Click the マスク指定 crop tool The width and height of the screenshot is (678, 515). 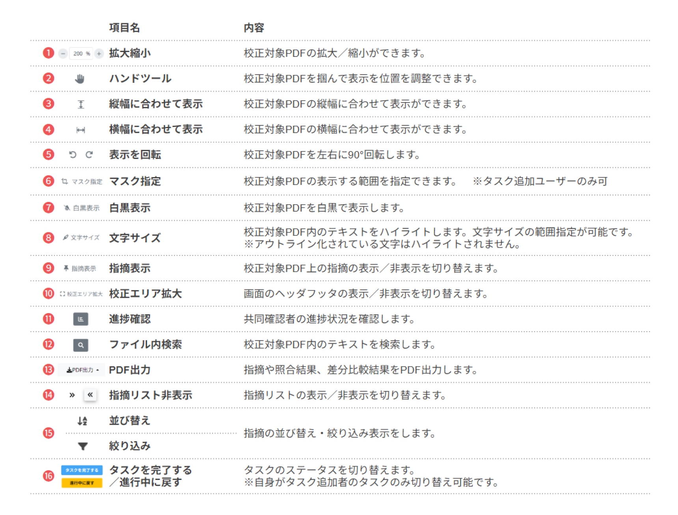pos(82,181)
